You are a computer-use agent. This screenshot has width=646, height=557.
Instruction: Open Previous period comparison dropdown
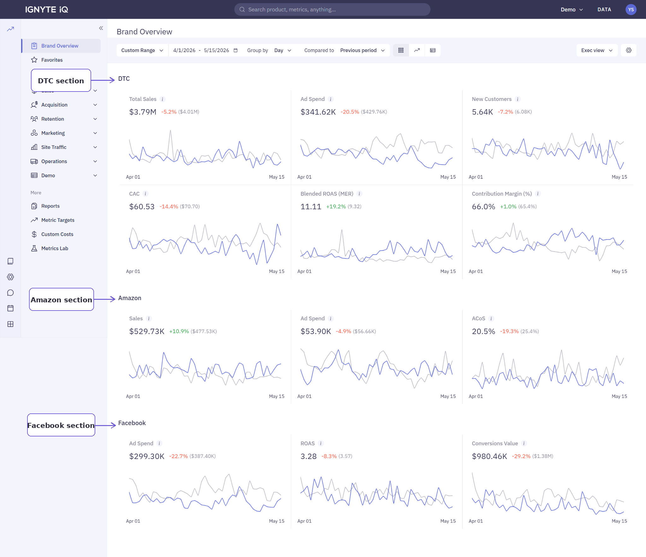(x=362, y=50)
